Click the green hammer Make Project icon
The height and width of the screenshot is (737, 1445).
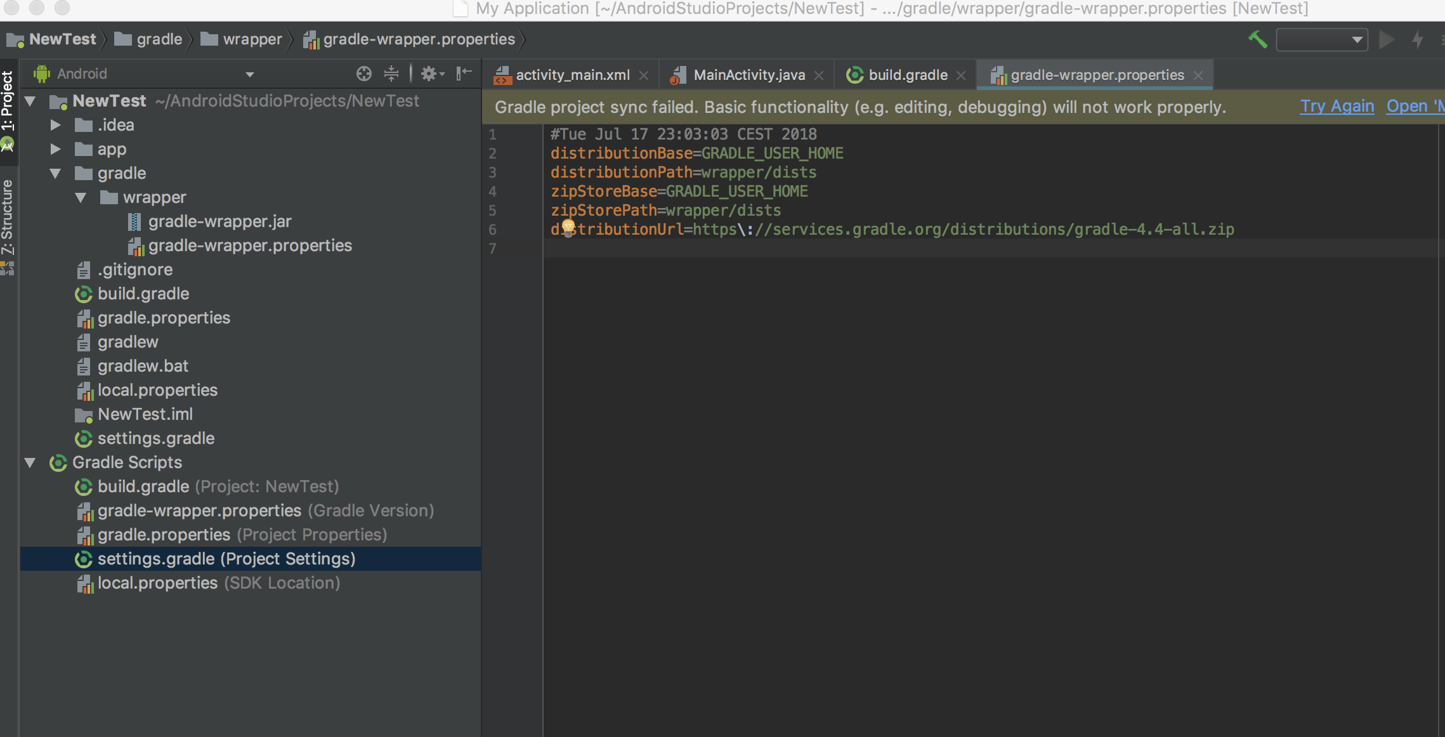(1257, 39)
